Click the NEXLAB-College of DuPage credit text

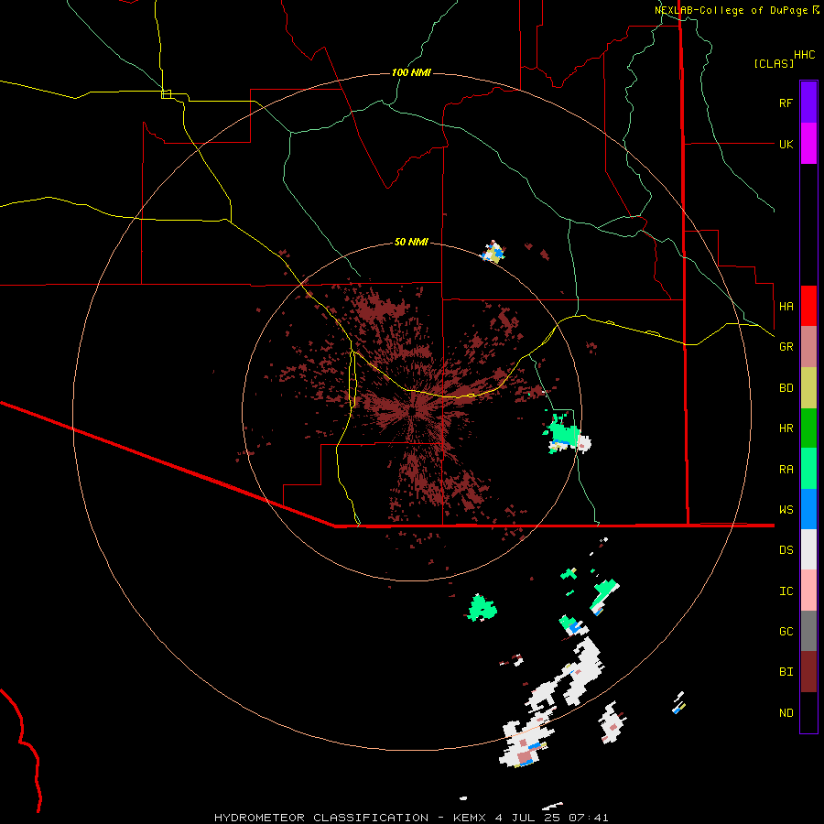[731, 10]
